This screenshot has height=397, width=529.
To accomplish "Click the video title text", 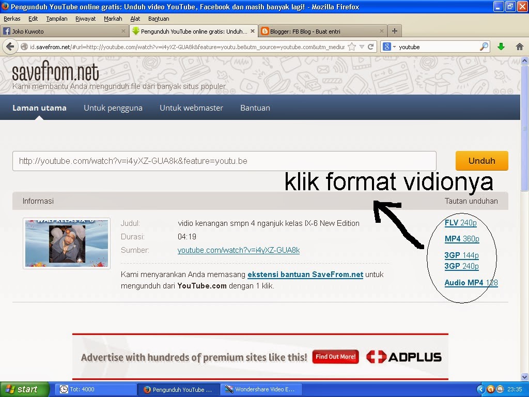I will tap(269, 223).
